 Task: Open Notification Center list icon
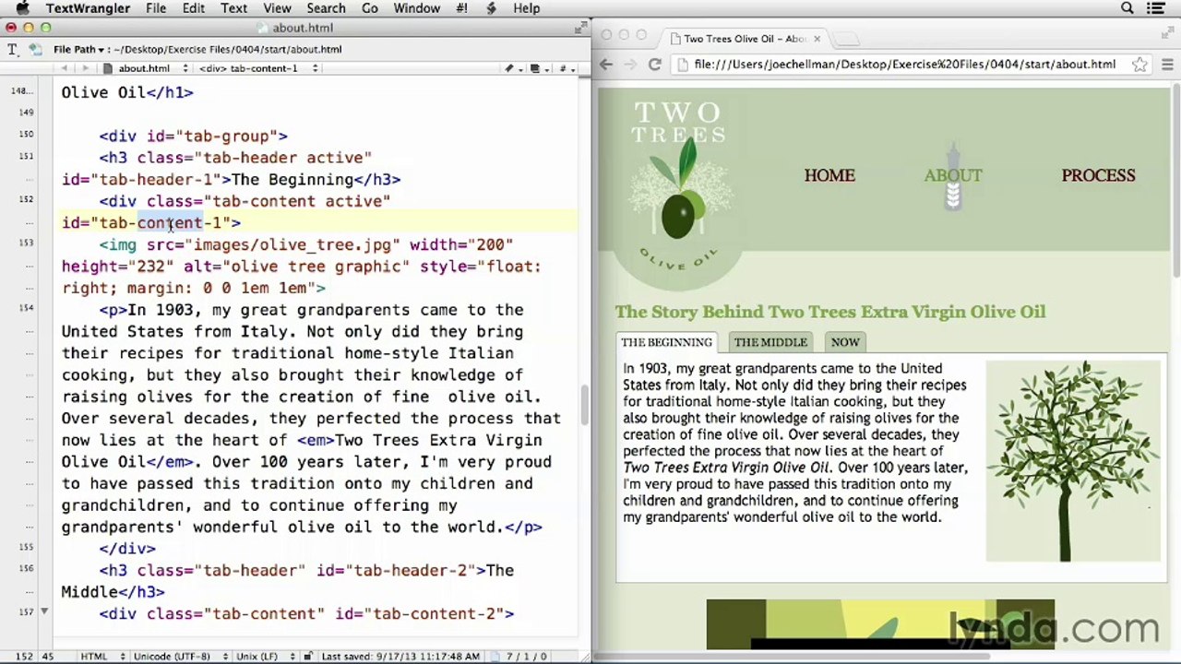click(x=1156, y=8)
